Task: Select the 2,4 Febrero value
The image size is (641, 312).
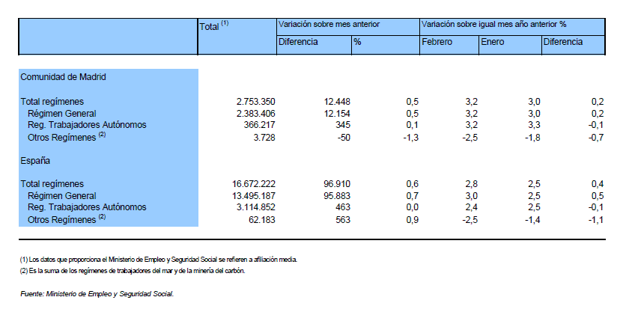Action: click(x=471, y=207)
